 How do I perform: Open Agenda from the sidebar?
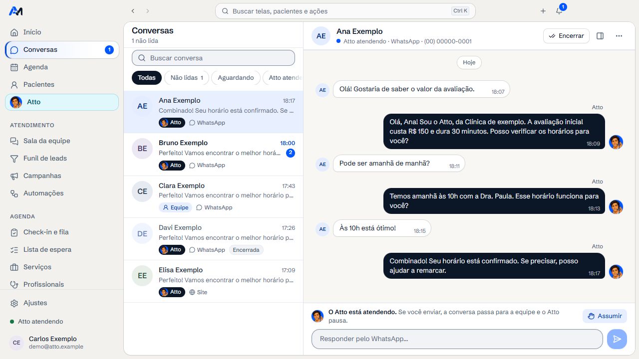62,67
